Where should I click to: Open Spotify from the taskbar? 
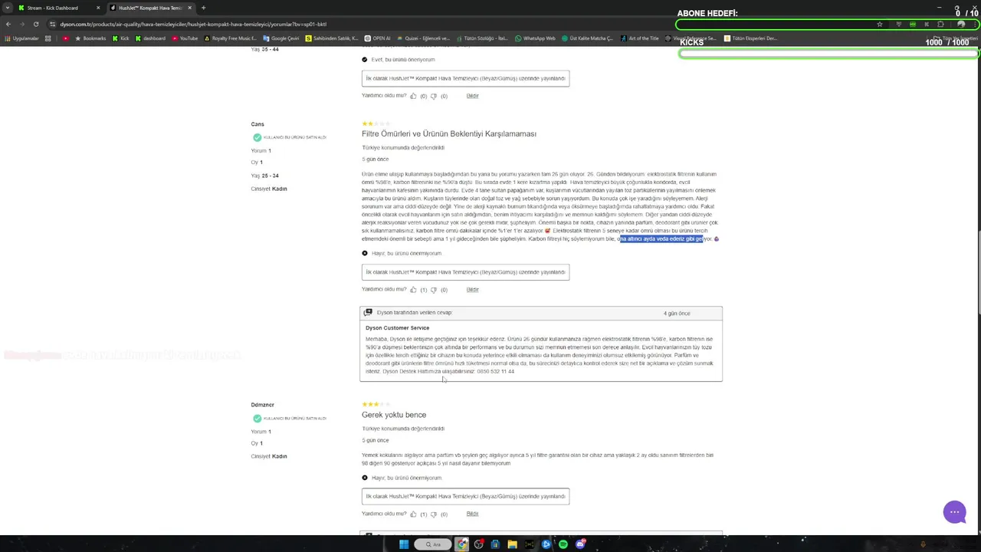[563, 544]
